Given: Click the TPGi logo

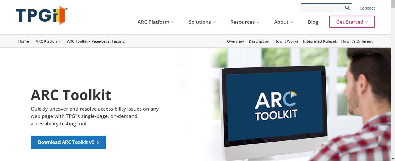Looking at the screenshot, I should coord(41,15).
